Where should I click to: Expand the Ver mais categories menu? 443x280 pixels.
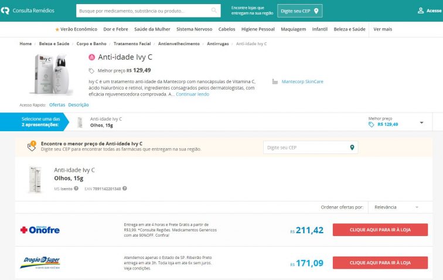point(383,29)
